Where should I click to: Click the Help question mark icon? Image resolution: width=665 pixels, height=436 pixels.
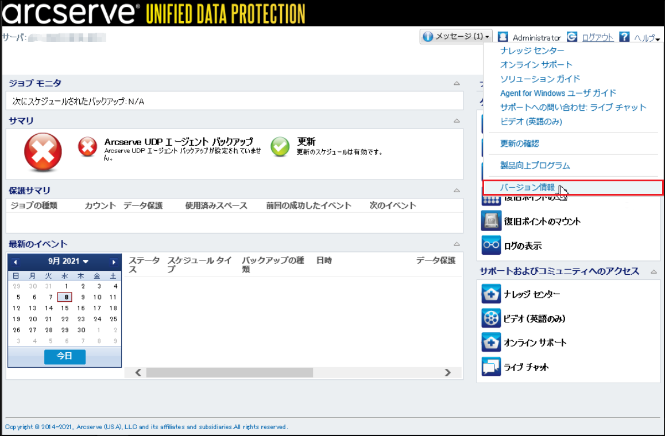tap(624, 37)
